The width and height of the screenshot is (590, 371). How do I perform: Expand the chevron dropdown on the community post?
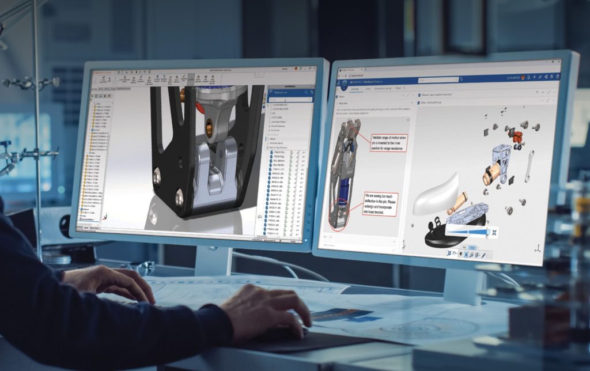[408, 120]
